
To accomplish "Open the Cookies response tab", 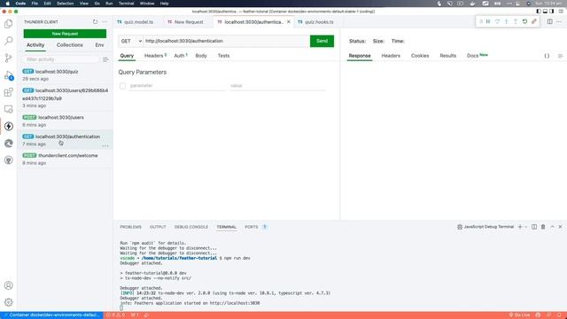I will click(x=420, y=56).
